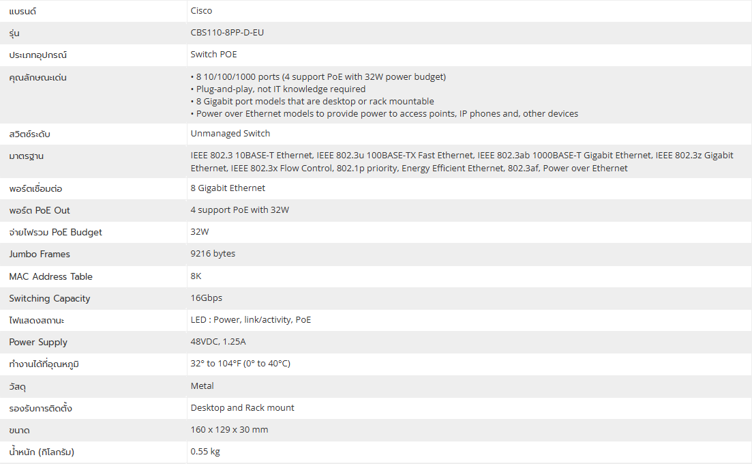Click the Switching Capacity label

[x=49, y=298]
